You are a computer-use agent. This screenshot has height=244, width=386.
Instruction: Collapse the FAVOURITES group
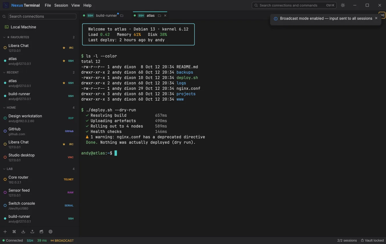pos(39,37)
